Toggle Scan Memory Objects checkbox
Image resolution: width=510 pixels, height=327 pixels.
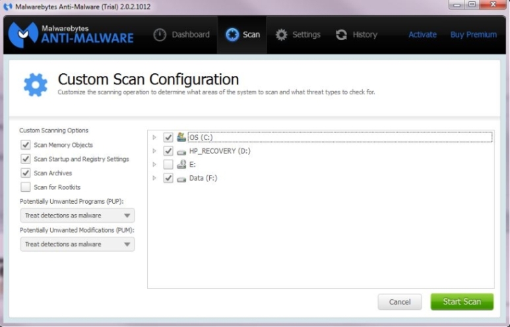pyautogui.click(x=25, y=144)
